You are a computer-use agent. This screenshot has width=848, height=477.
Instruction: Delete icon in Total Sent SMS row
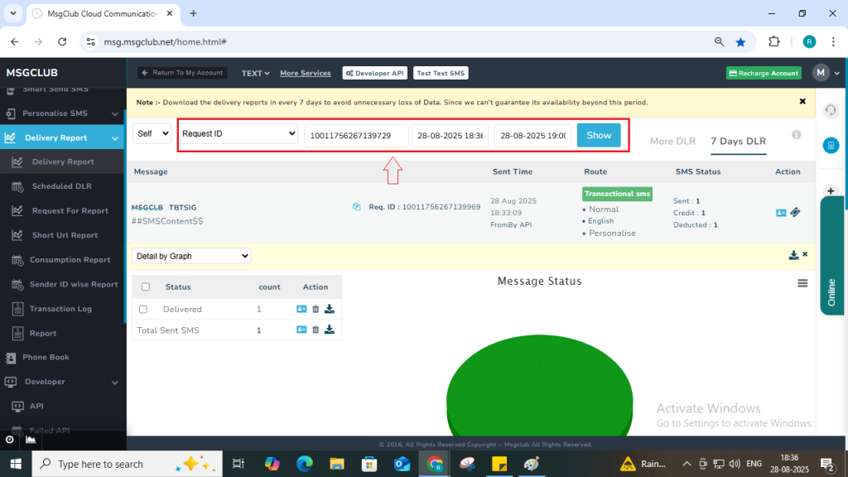pyautogui.click(x=316, y=330)
